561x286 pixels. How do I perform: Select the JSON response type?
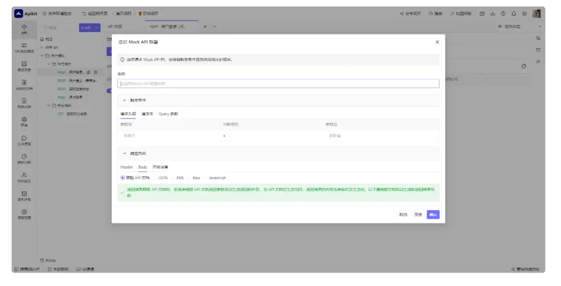162,177
